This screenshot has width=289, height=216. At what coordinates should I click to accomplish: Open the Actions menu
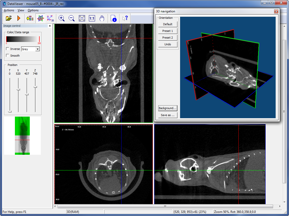coord(9,10)
